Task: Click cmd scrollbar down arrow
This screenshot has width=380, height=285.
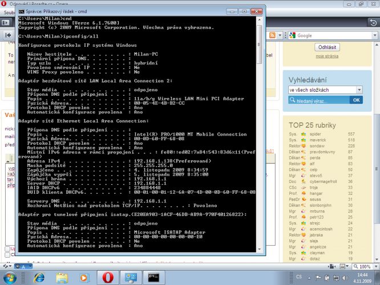Action: click(259, 249)
